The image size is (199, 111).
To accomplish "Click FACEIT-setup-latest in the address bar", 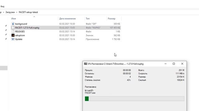I will 28,12.
